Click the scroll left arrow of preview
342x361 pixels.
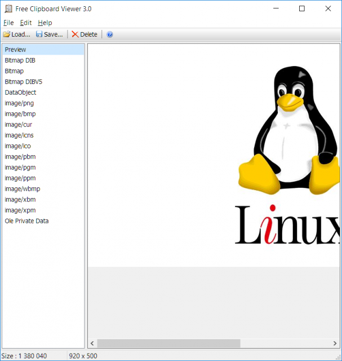[92, 344]
